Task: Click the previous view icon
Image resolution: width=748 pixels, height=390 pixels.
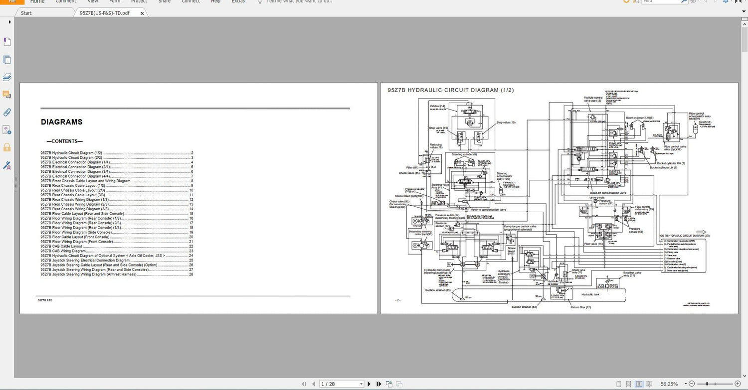Action: click(x=388, y=384)
